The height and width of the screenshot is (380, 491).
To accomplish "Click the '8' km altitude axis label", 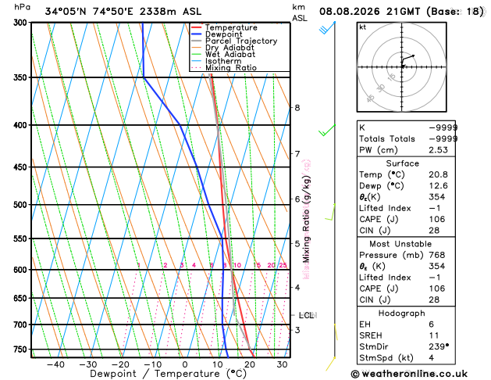I will click(297, 108).
